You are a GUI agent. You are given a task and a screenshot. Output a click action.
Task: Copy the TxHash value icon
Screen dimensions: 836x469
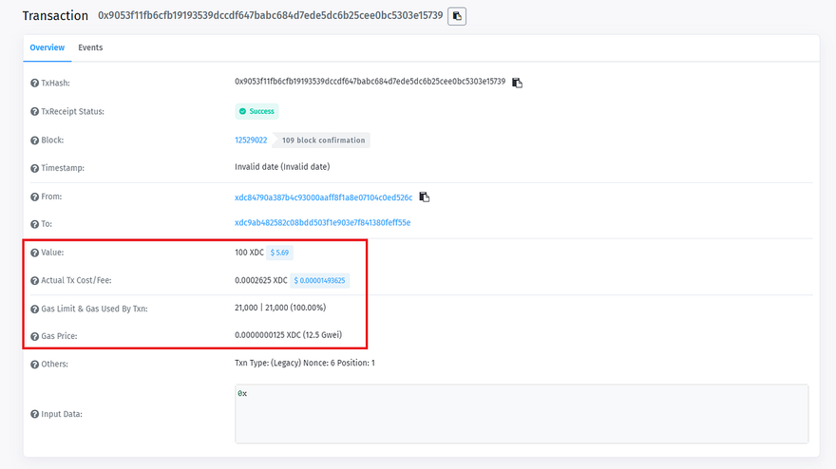tap(517, 83)
